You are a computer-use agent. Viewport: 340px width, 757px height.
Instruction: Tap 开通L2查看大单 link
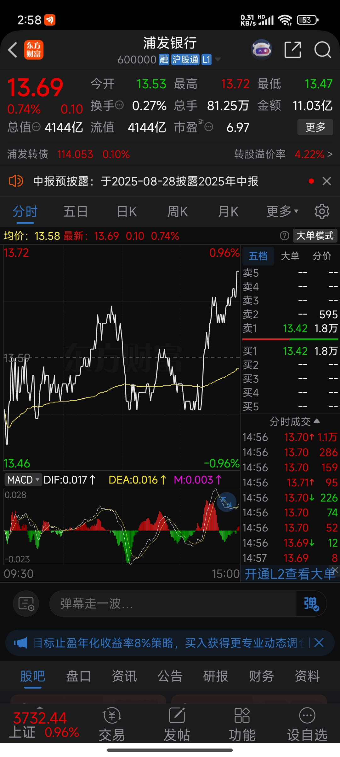point(290,574)
